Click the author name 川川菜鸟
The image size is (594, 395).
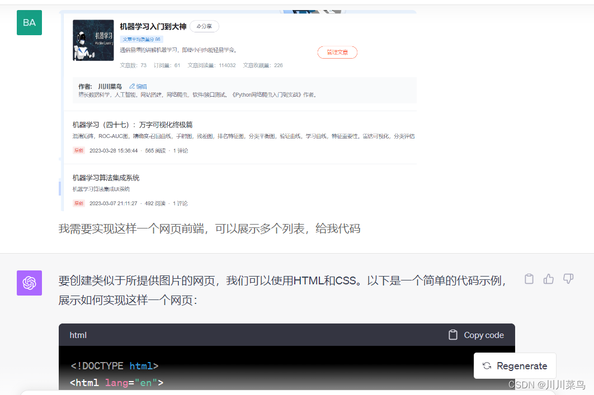click(110, 86)
